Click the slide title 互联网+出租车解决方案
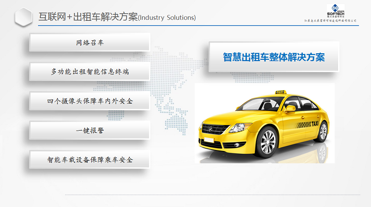This screenshot has height=207, width=371. click(x=88, y=17)
